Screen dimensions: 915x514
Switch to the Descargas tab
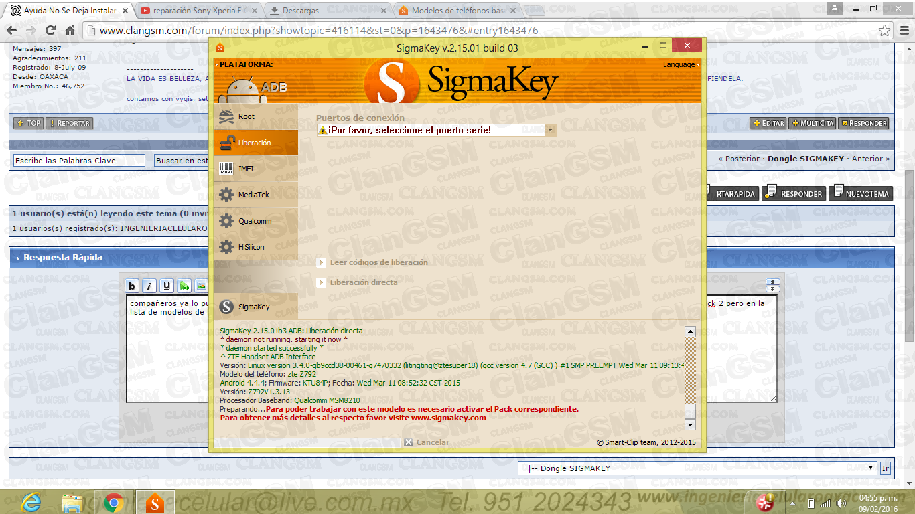click(328, 11)
